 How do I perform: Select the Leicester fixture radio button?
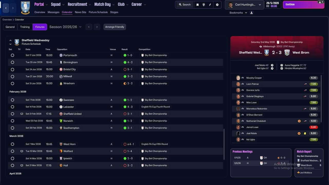coord(12,107)
